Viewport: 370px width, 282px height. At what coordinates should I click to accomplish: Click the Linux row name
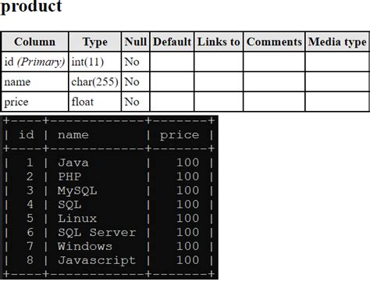(x=77, y=219)
